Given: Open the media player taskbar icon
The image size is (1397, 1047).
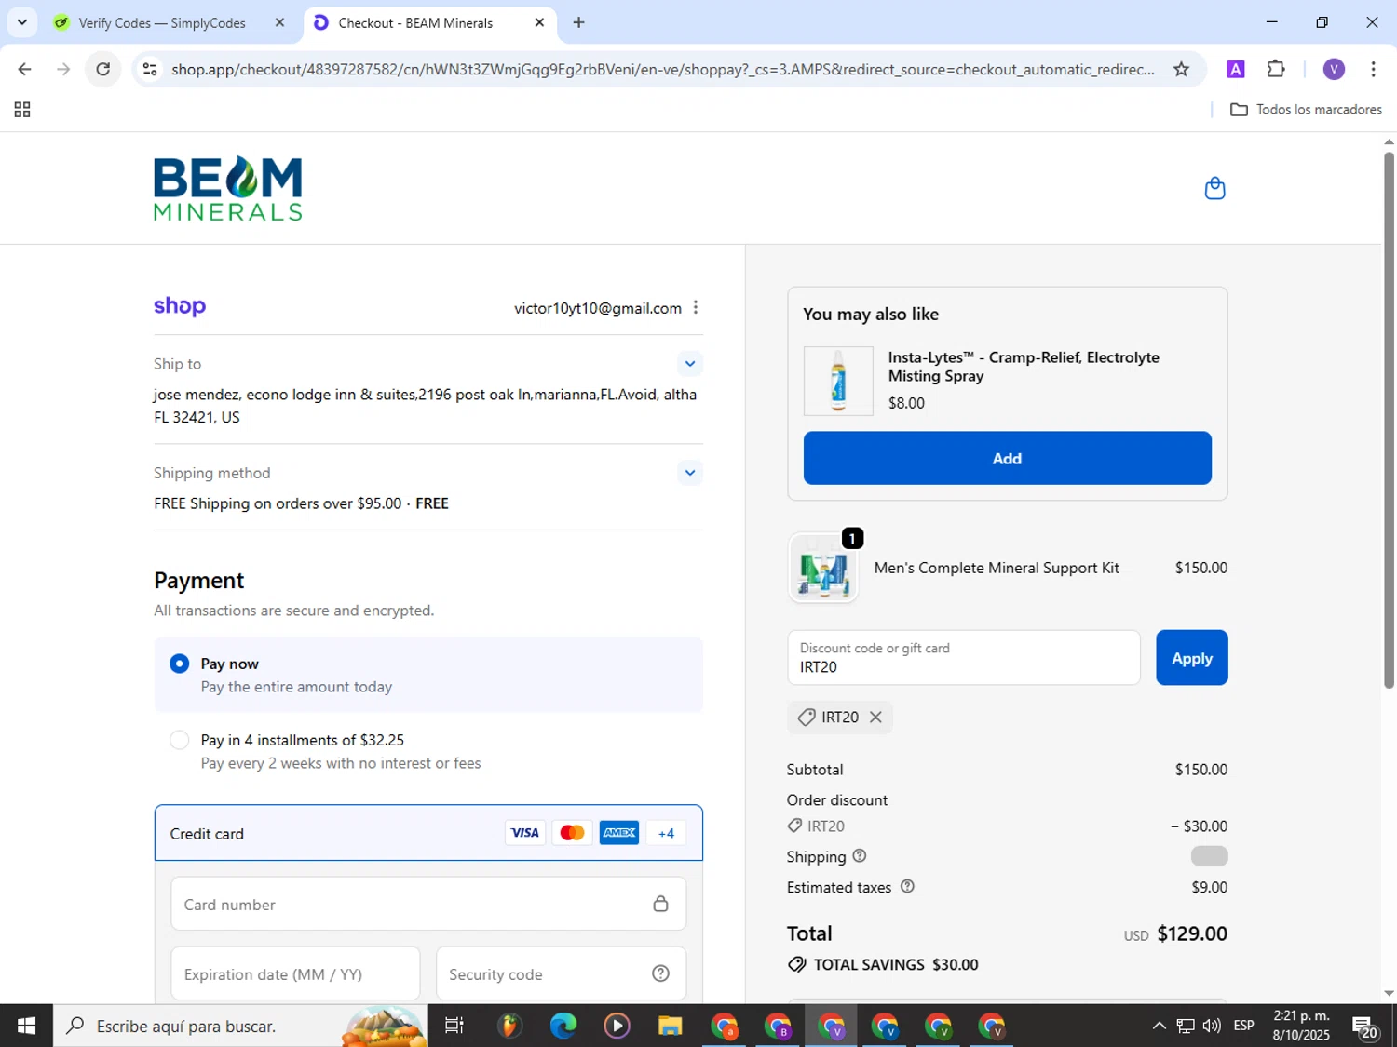Looking at the screenshot, I should coord(617,1026).
